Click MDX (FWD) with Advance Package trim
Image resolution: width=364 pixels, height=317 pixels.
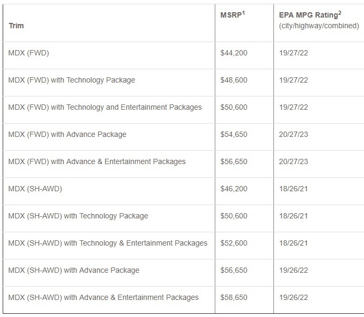pyautogui.click(x=67, y=134)
